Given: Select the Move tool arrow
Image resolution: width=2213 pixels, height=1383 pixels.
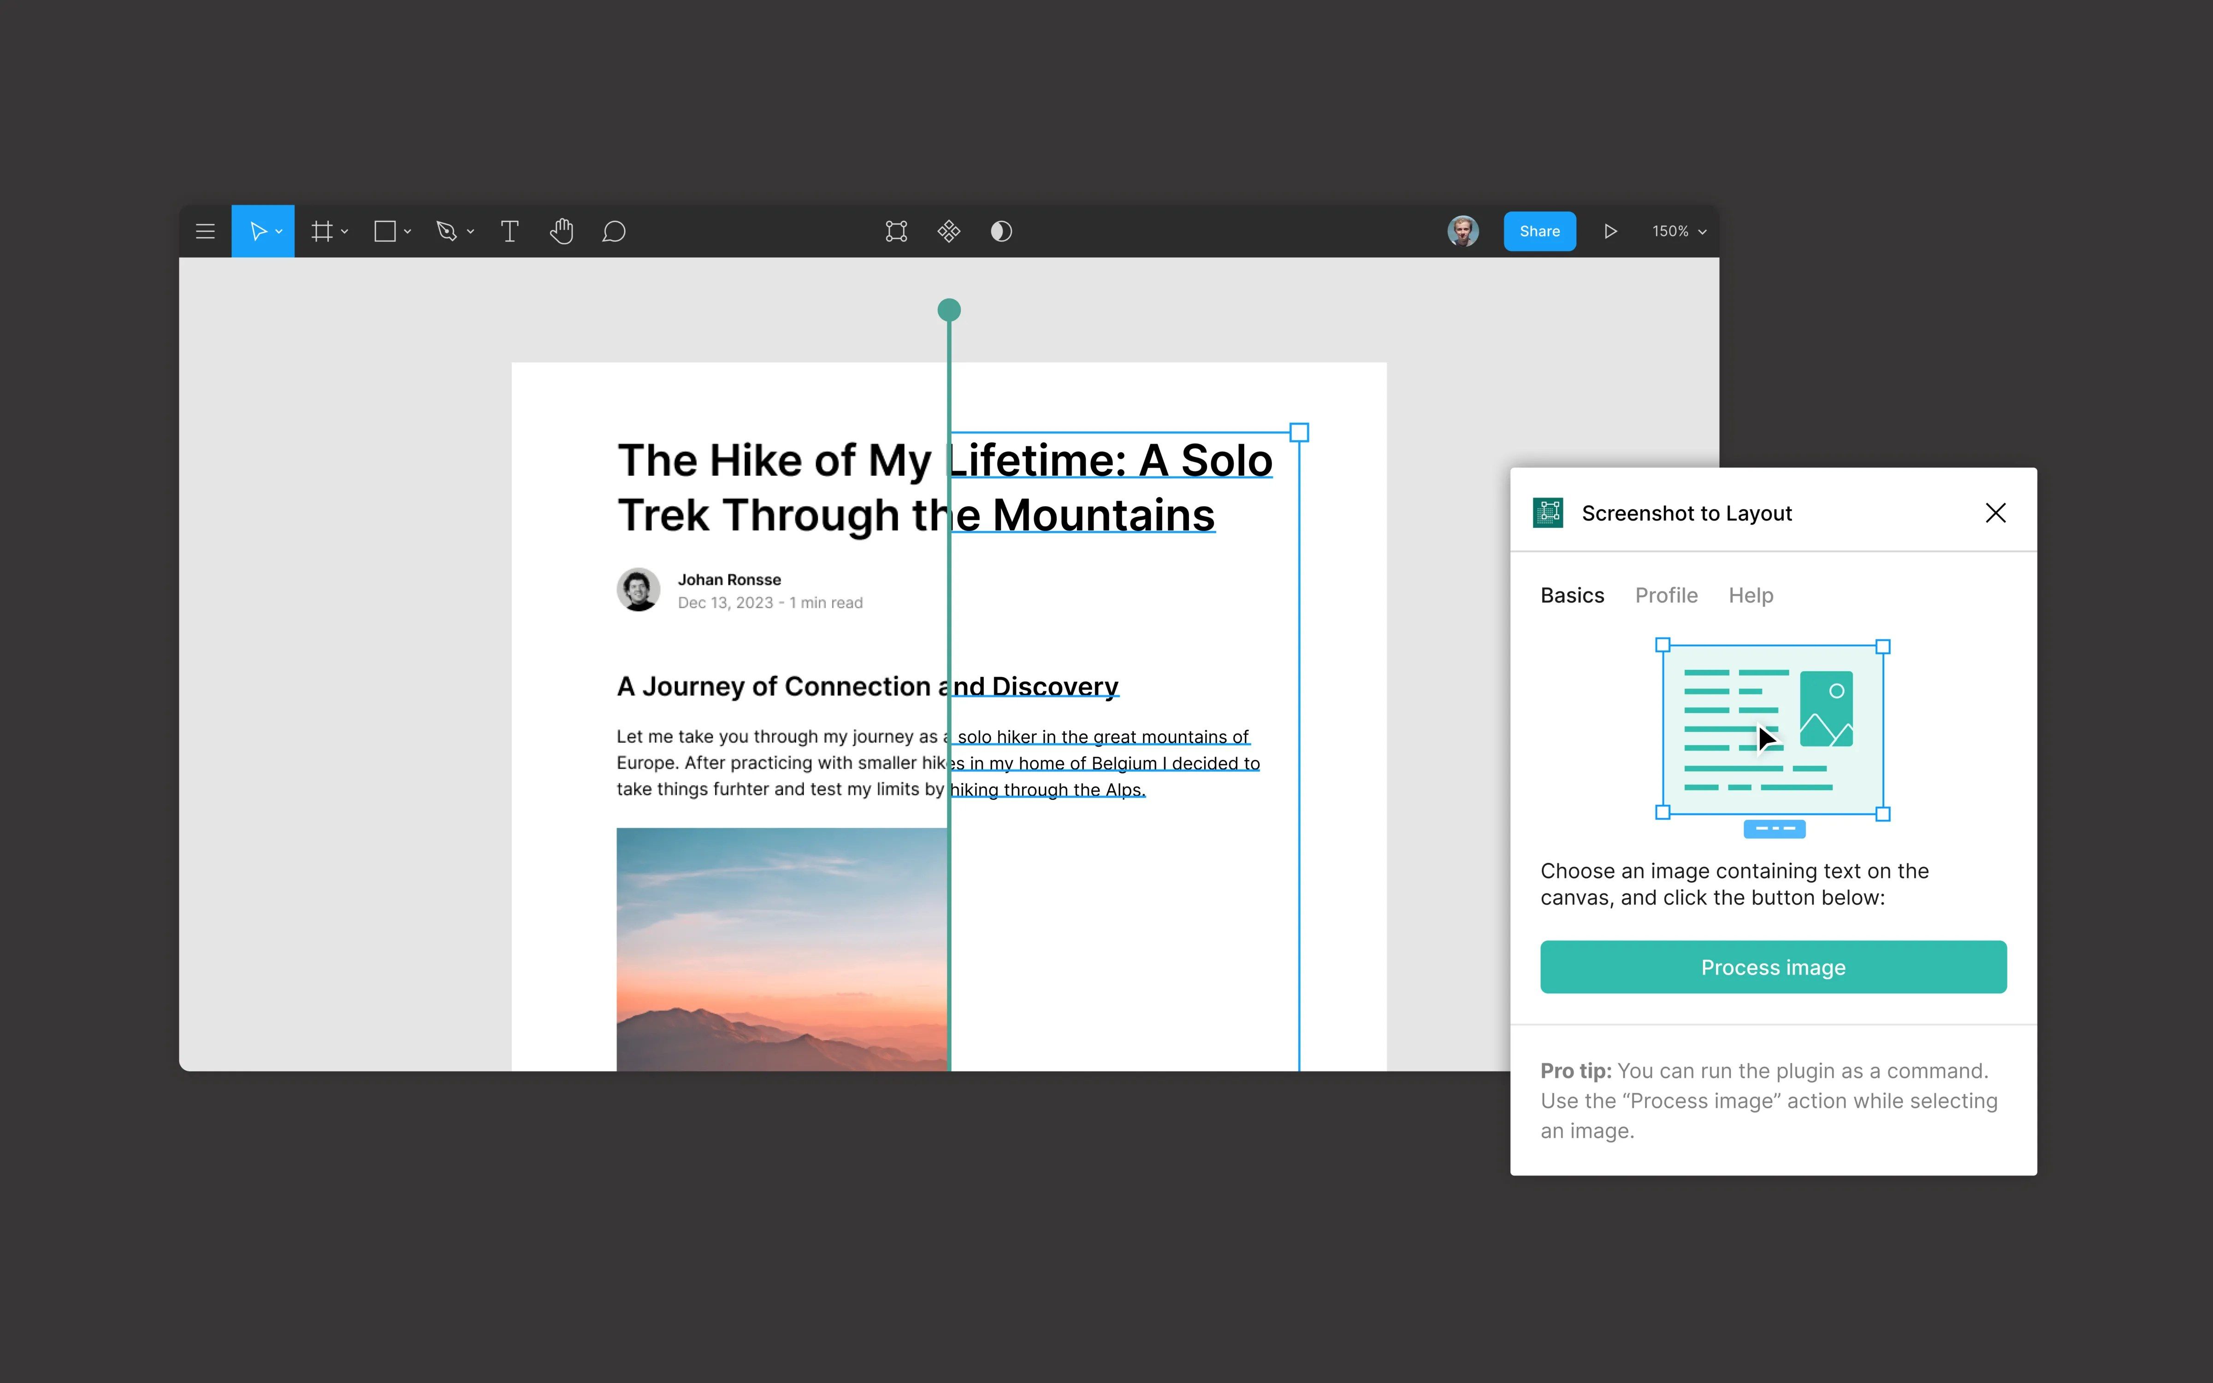Looking at the screenshot, I should pos(258,231).
